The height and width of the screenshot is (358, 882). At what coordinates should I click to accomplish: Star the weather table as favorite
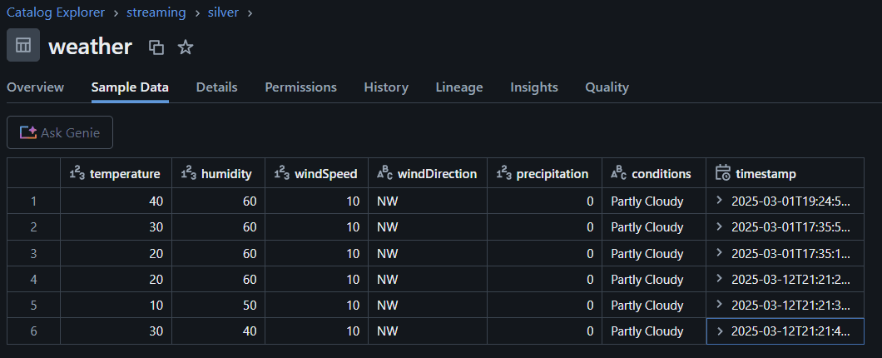tap(186, 47)
